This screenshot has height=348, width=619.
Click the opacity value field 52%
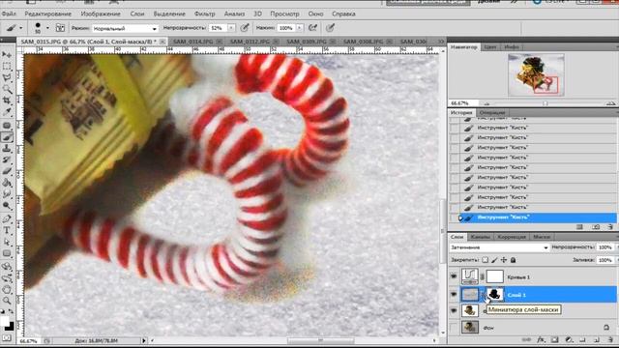(x=218, y=28)
